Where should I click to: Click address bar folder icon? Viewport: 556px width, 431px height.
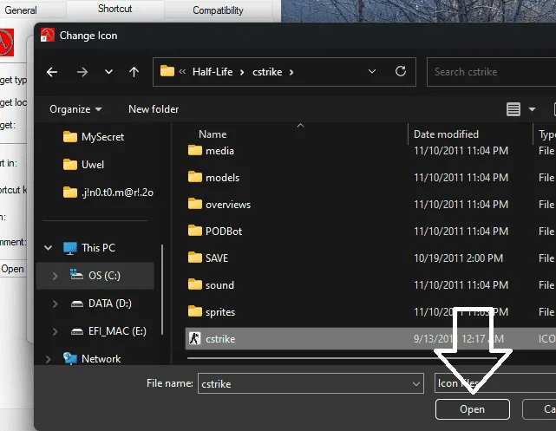point(167,71)
